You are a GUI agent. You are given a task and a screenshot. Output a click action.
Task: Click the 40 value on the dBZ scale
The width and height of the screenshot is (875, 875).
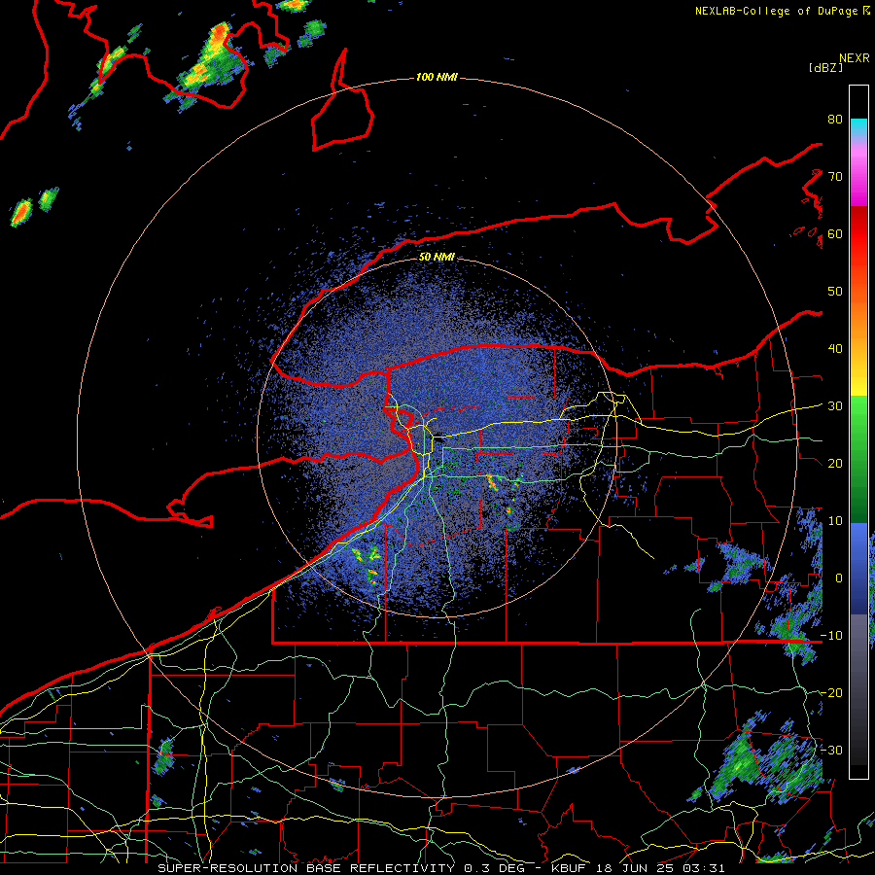pyautogui.click(x=835, y=348)
